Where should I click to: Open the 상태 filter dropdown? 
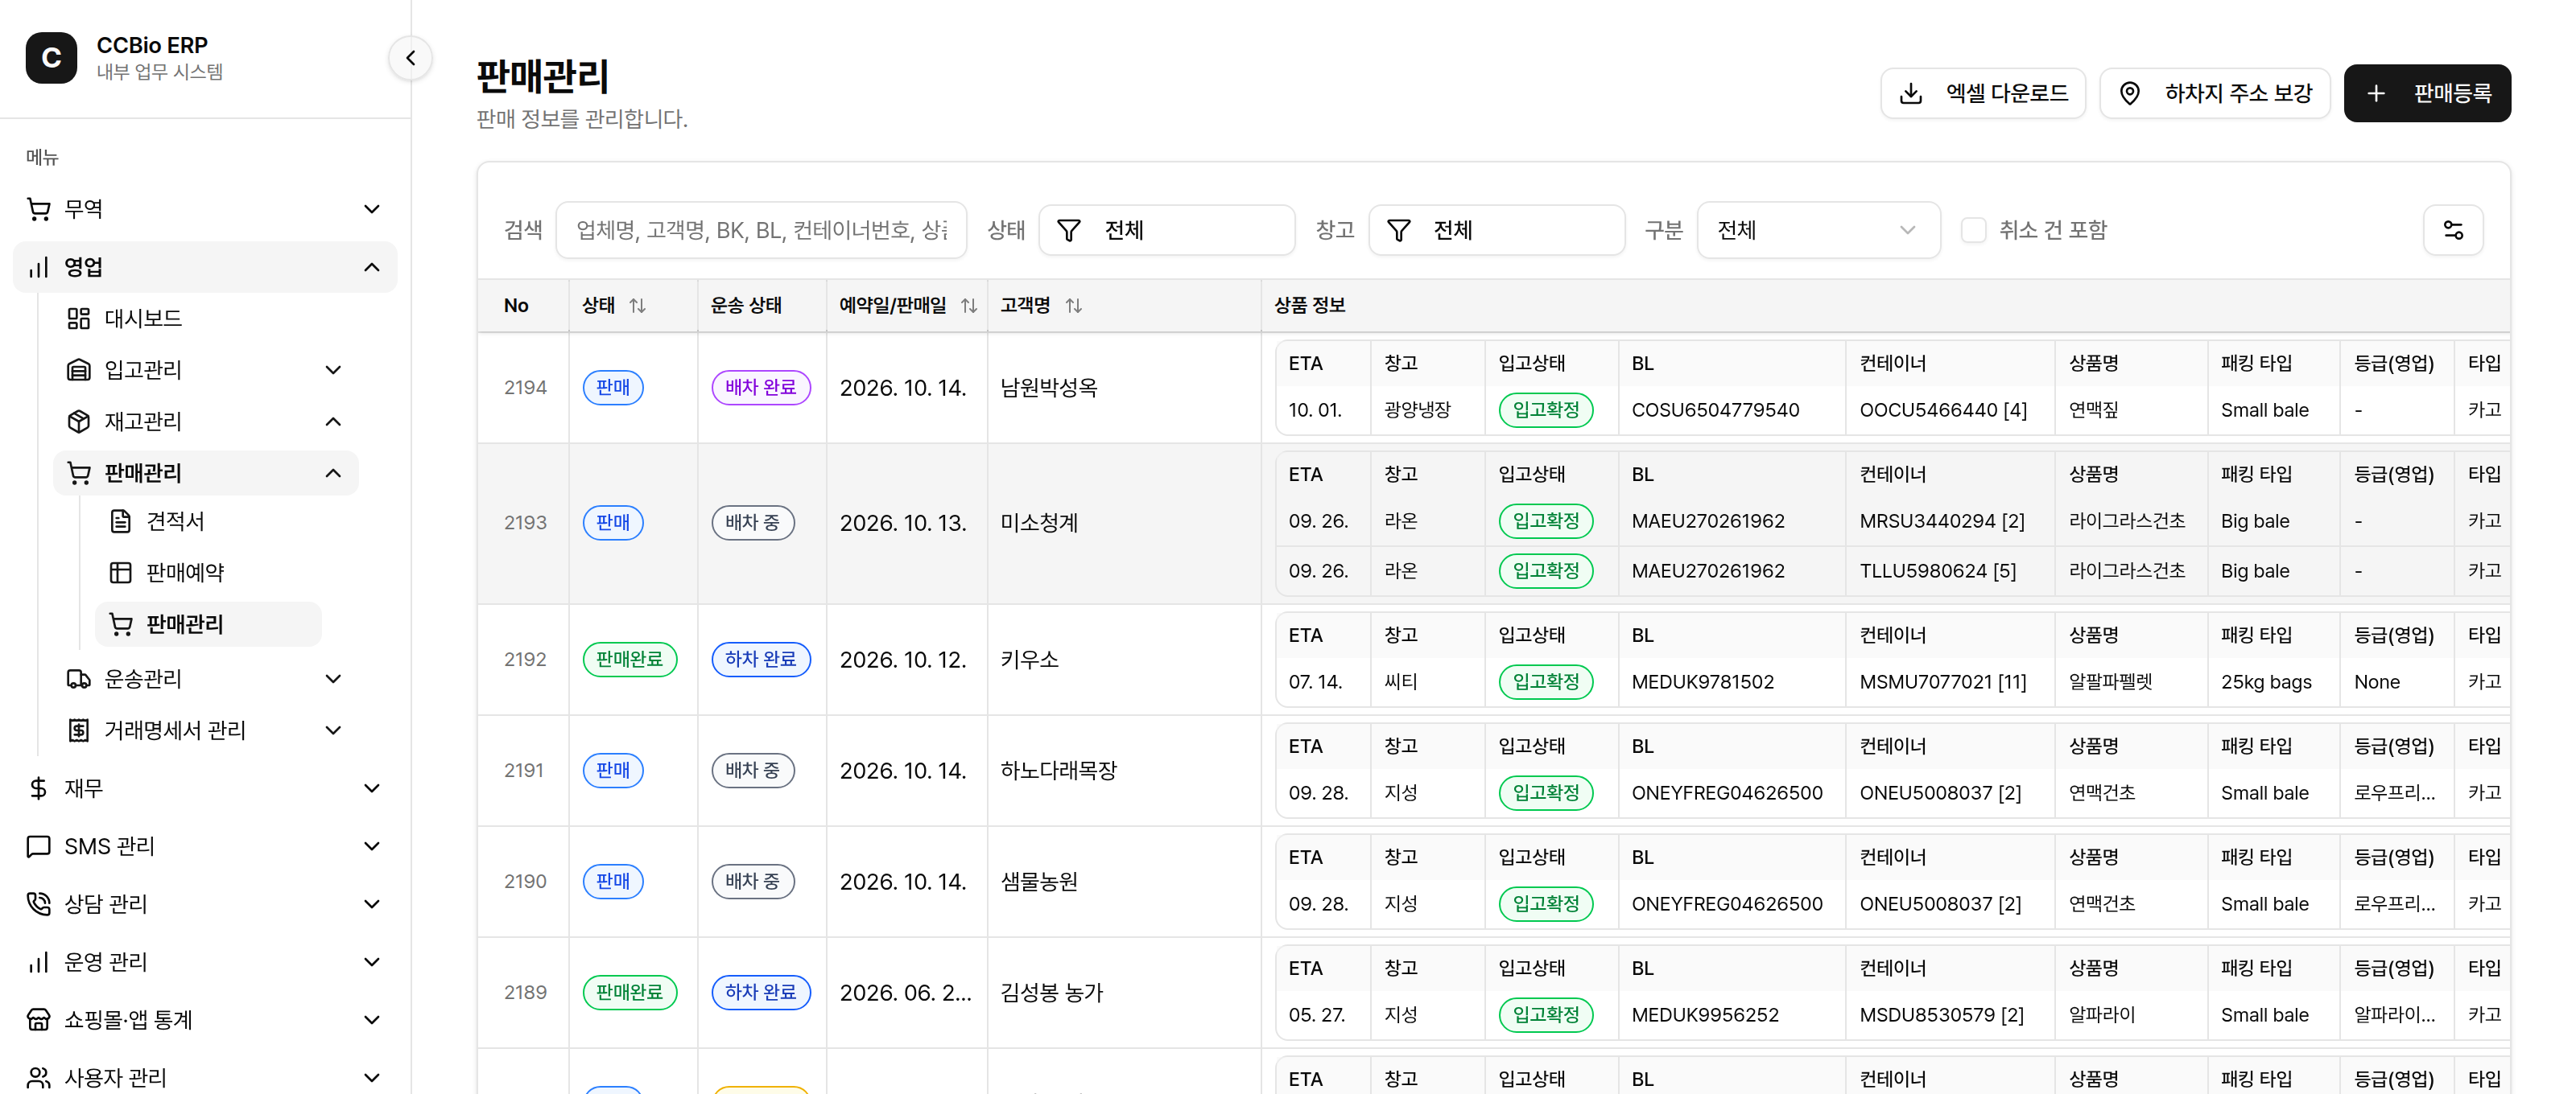1166,230
